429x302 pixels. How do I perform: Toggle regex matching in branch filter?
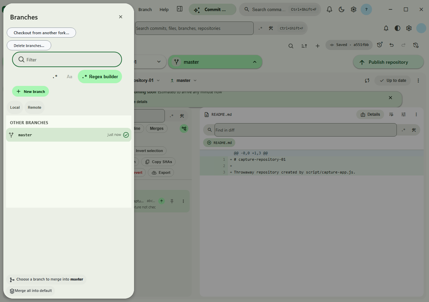[x=55, y=77]
